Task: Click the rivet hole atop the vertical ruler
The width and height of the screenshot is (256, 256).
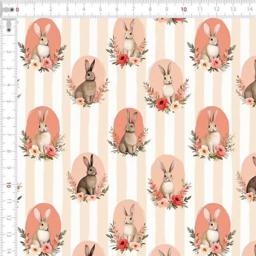Action: click(x=9, y=29)
